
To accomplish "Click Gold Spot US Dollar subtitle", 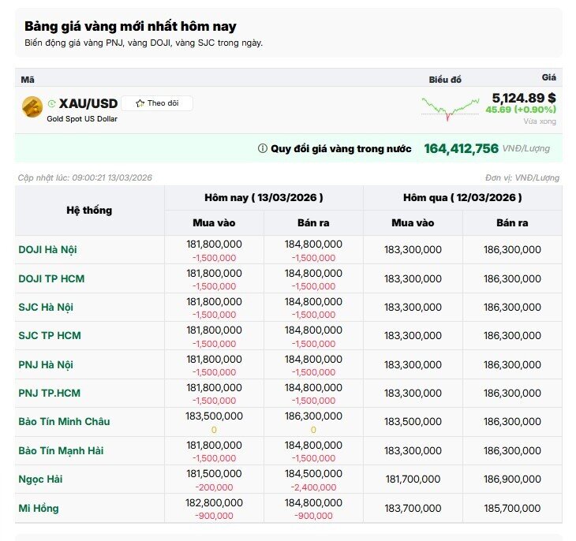I will coord(82,119).
